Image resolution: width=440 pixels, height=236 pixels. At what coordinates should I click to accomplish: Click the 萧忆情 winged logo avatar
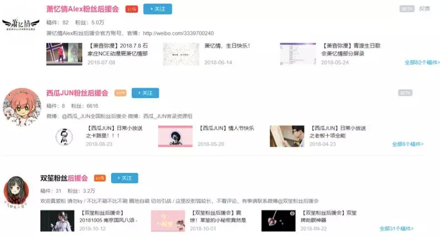click(x=21, y=24)
